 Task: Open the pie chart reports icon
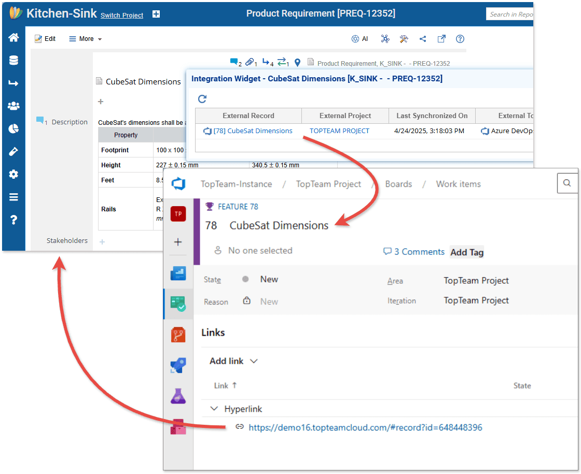click(13, 128)
